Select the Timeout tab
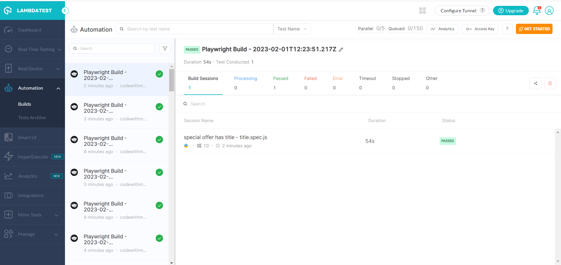The image size is (561, 265). pos(368,83)
